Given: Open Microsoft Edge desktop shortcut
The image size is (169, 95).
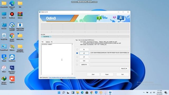Looking at the screenshot, I should coord(12,5).
